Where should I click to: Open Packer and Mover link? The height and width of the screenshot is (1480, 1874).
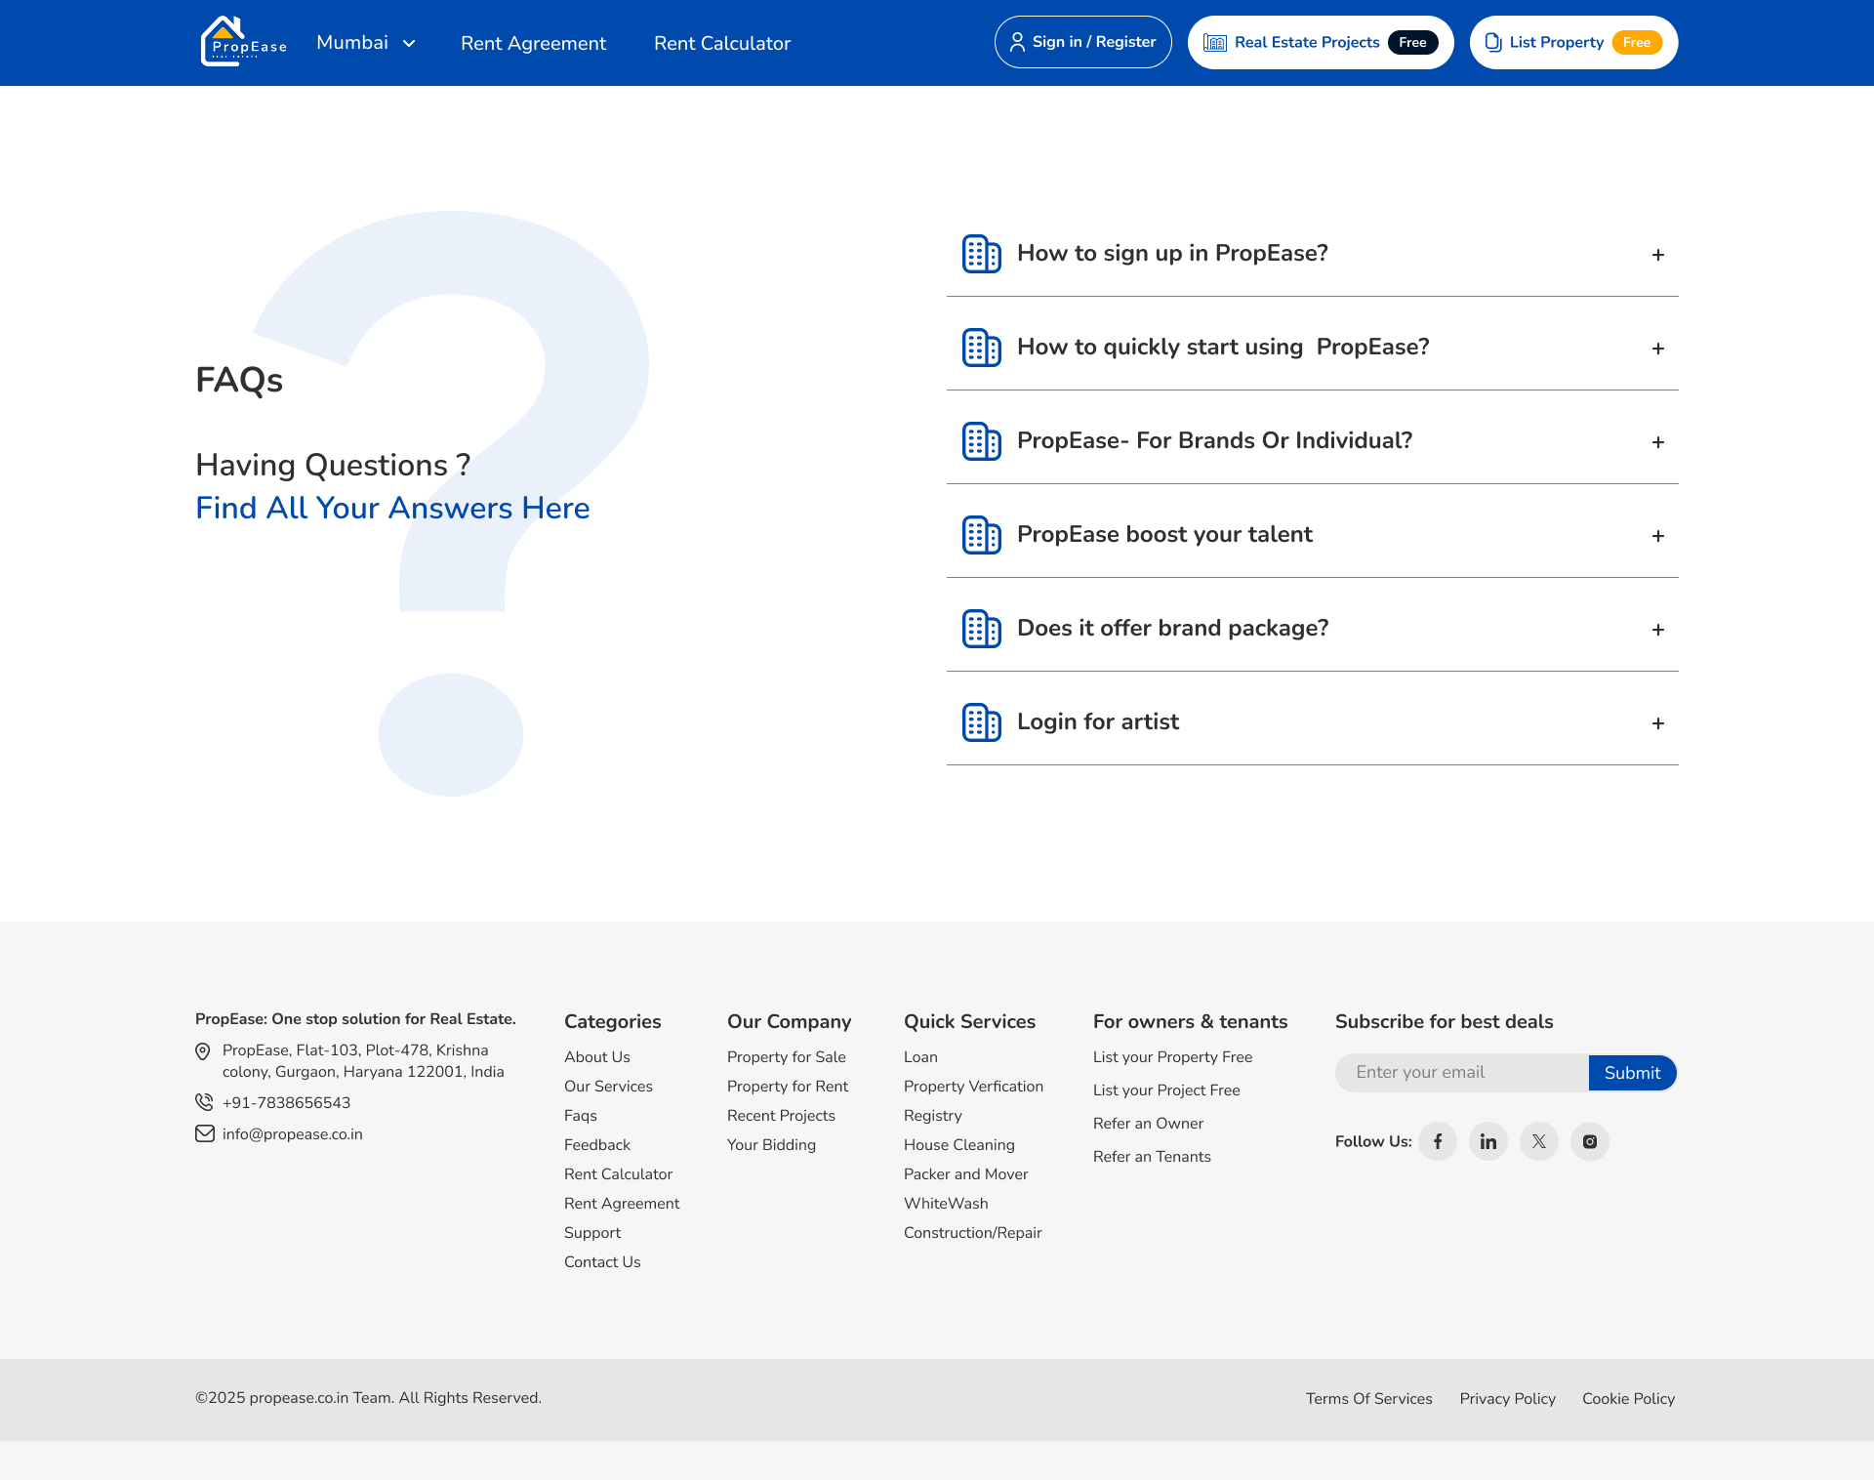pos(966,1173)
